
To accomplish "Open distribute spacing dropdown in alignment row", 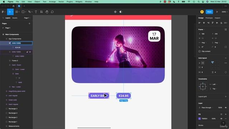I will coord(226,23).
